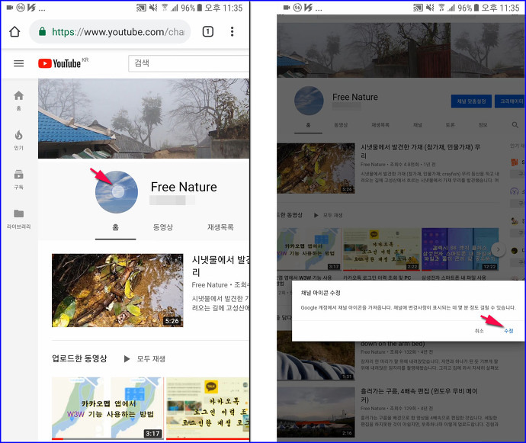Image resolution: width=526 pixels, height=443 pixels.
Task: Open the 흘러가는 구름 4배속 편집 video title
Action: tap(419, 395)
